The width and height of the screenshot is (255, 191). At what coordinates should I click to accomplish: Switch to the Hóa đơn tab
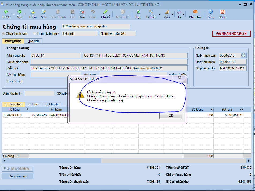(x=33, y=41)
